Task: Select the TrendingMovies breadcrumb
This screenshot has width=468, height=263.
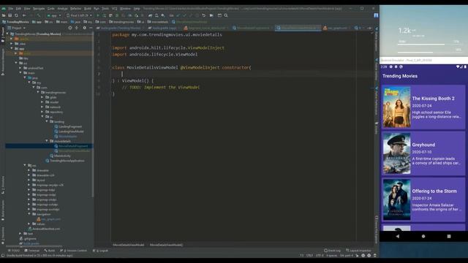Action: pyautogui.click(x=15, y=22)
